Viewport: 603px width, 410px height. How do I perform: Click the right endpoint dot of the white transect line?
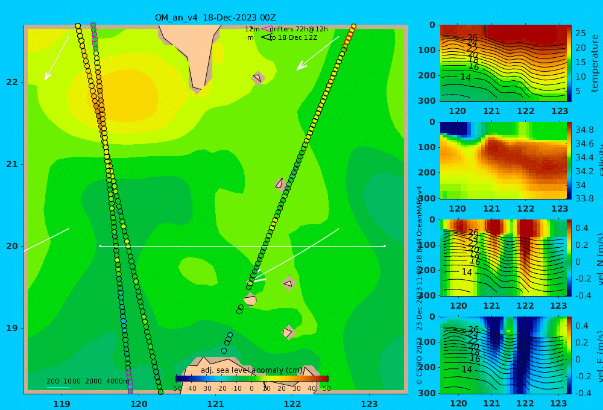[385, 246]
